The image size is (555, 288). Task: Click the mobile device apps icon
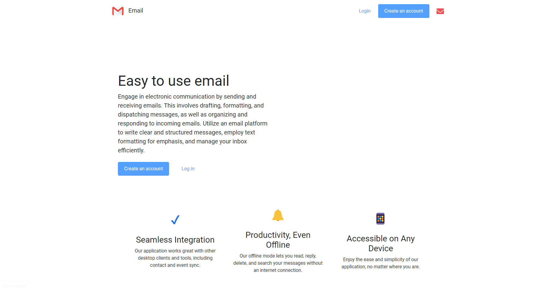click(381, 219)
